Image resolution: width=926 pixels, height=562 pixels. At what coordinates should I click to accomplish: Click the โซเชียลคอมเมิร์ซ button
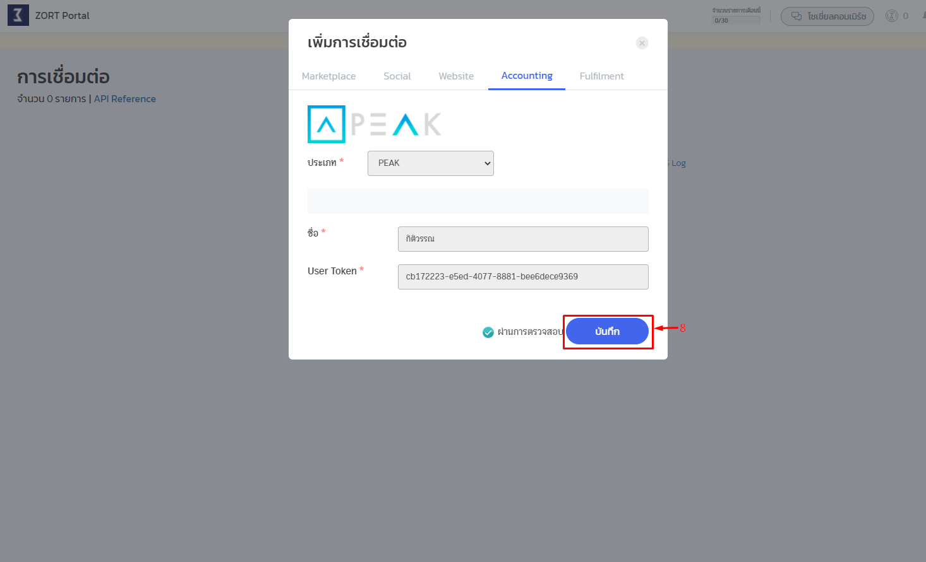[827, 16]
